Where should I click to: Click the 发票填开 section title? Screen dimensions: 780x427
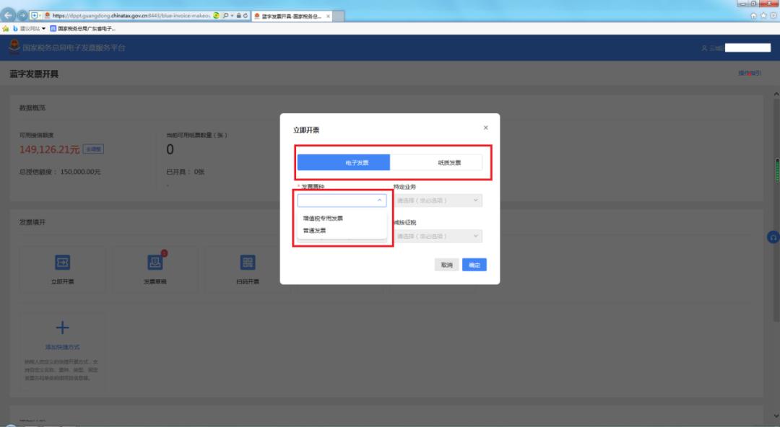coord(32,222)
